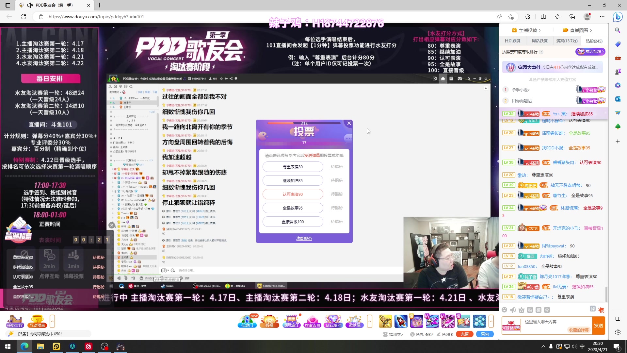The width and height of the screenshot is (627, 353).
Task: Open Edge sidebar tools briefcase icon
Action: [618, 58]
